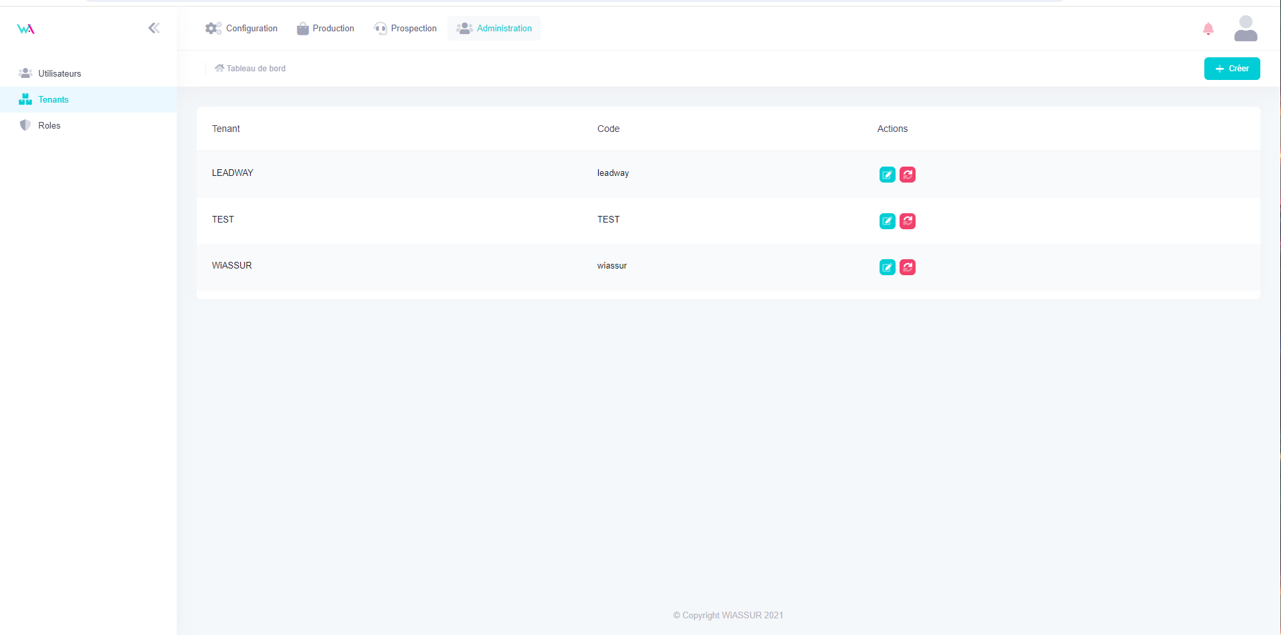The height and width of the screenshot is (635, 1281).
Task: Edit the TEST tenant
Action: [x=887, y=221]
